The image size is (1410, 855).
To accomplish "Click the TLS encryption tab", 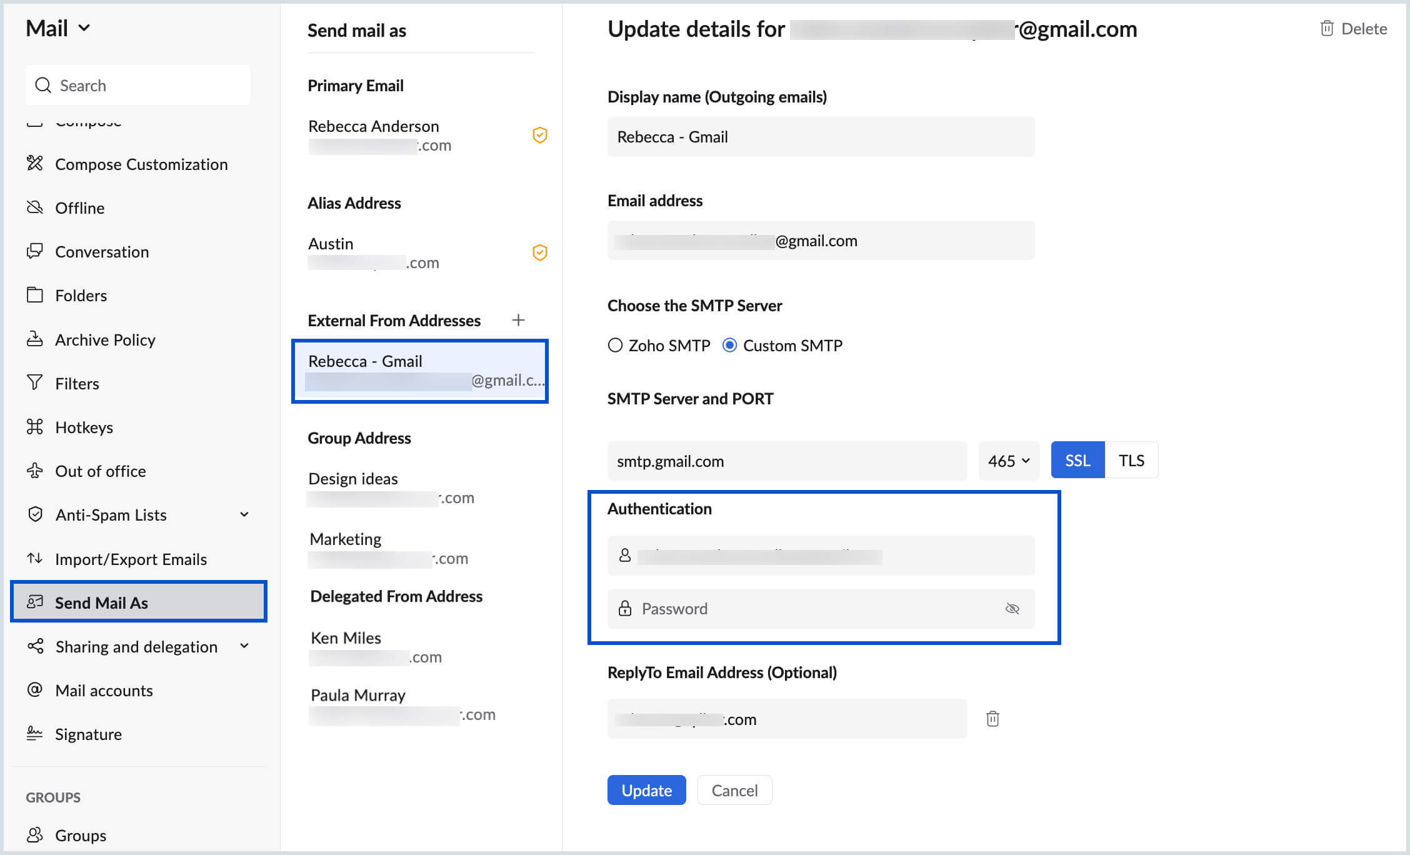I will click(x=1131, y=460).
